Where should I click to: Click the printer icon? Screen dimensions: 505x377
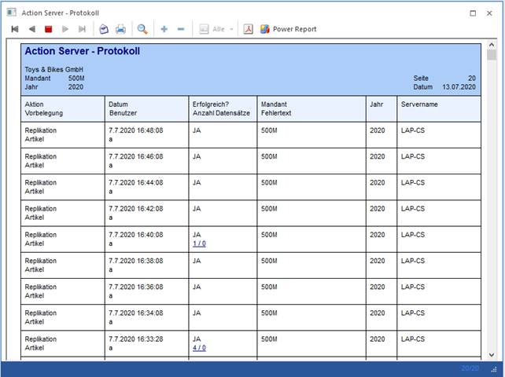[x=120, y=29]
